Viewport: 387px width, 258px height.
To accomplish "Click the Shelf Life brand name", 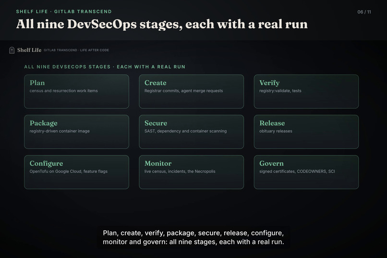I will 29,50.
